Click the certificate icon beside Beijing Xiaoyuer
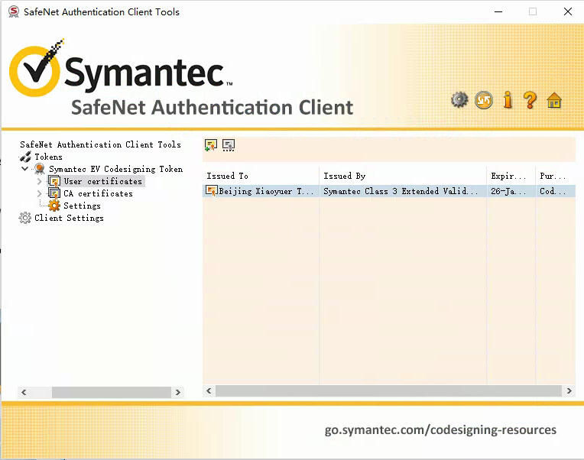The image size is (584, 460). 211,191
